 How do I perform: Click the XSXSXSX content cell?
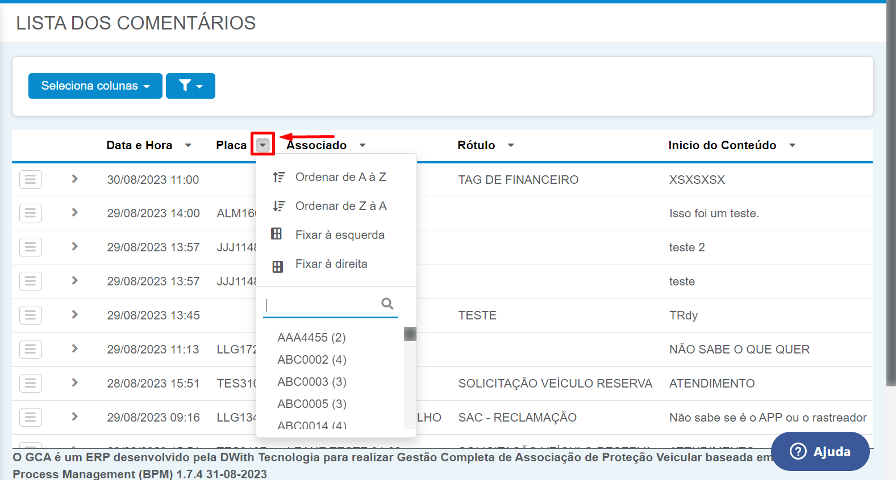(x=697, y=180)
